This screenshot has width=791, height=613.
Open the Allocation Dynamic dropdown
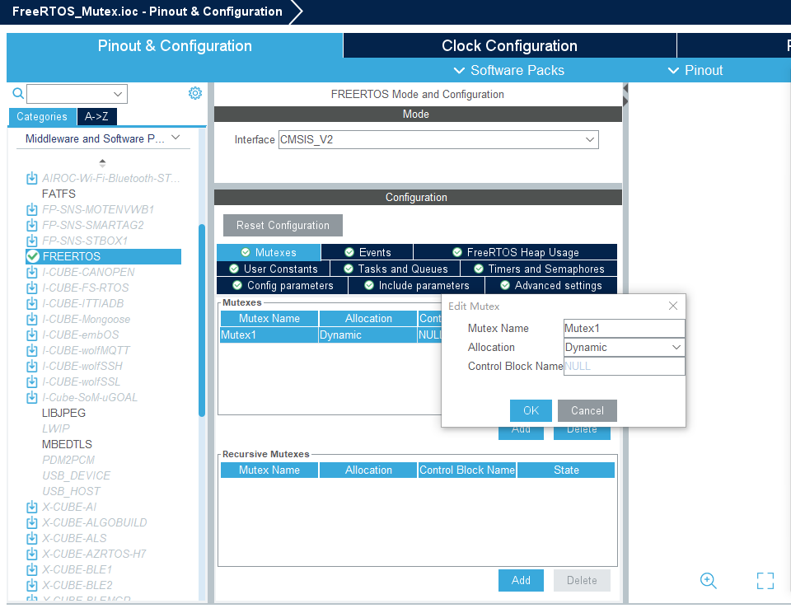tap(676, 347)
